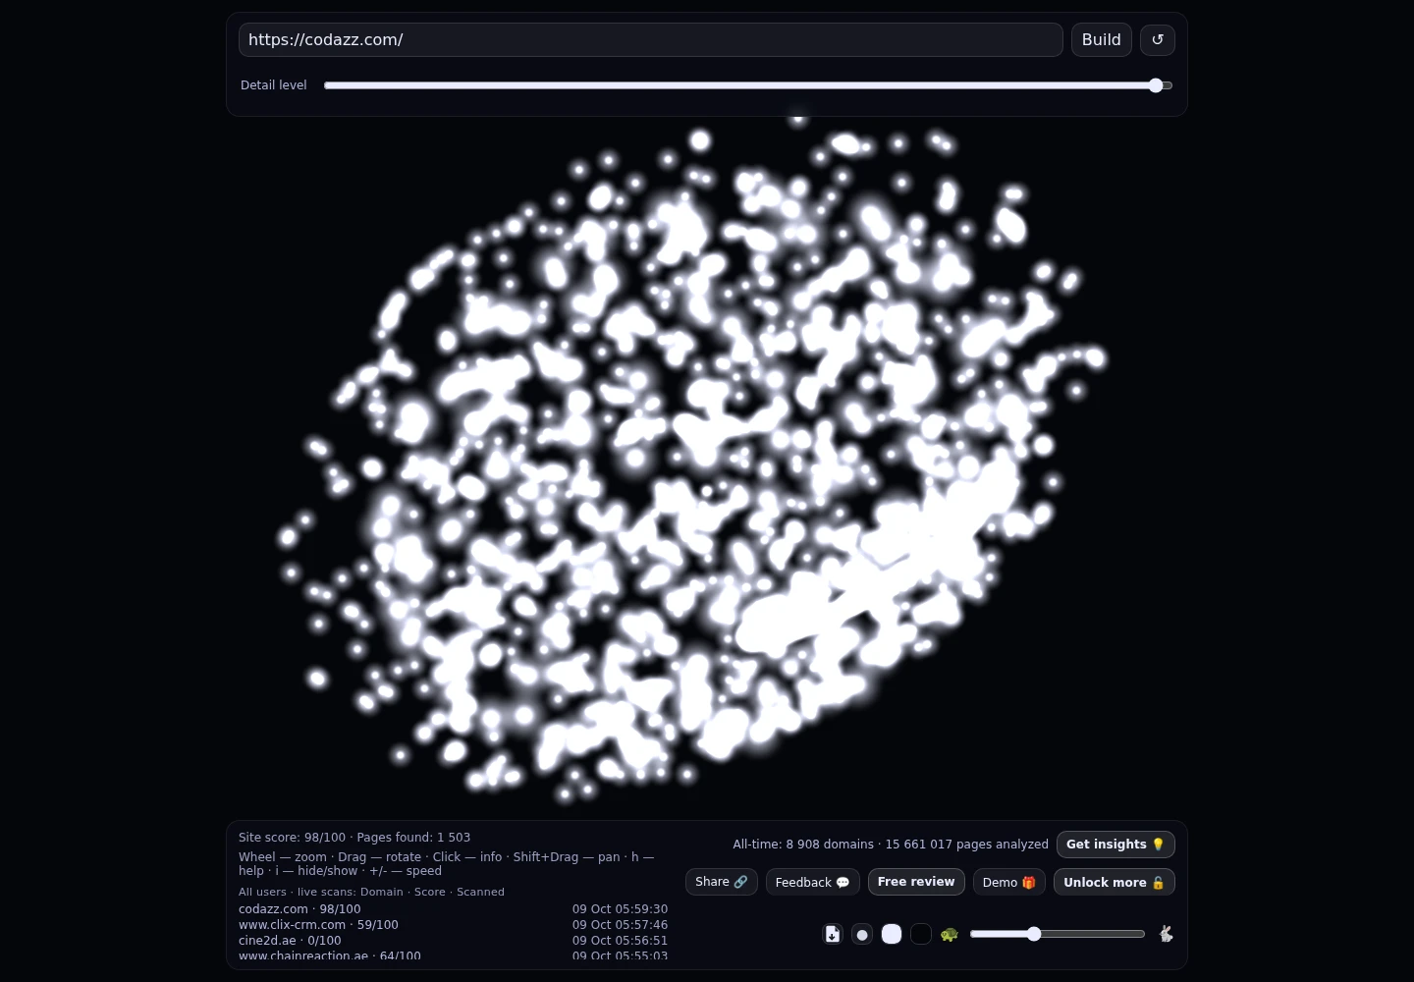Click the Share link button

tap(722, 882)
